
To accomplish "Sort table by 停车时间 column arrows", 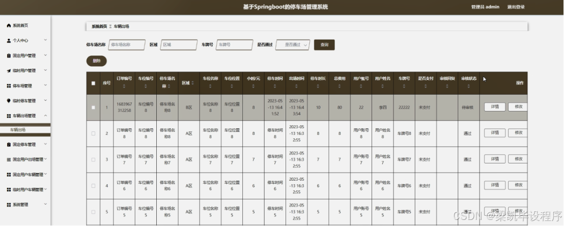I will (275, 87).
